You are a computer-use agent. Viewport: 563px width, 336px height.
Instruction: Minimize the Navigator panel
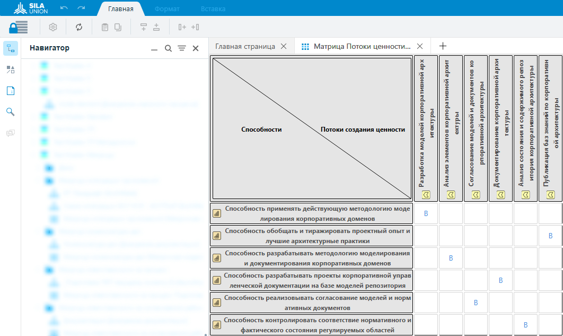coord(154,48)
